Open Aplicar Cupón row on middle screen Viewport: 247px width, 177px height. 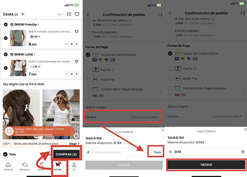(x=124, y=107)
